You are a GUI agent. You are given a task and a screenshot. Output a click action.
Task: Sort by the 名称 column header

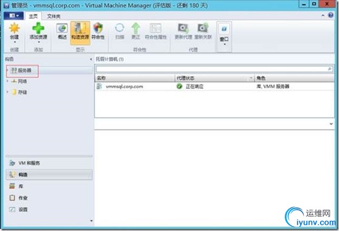[134, 78]
